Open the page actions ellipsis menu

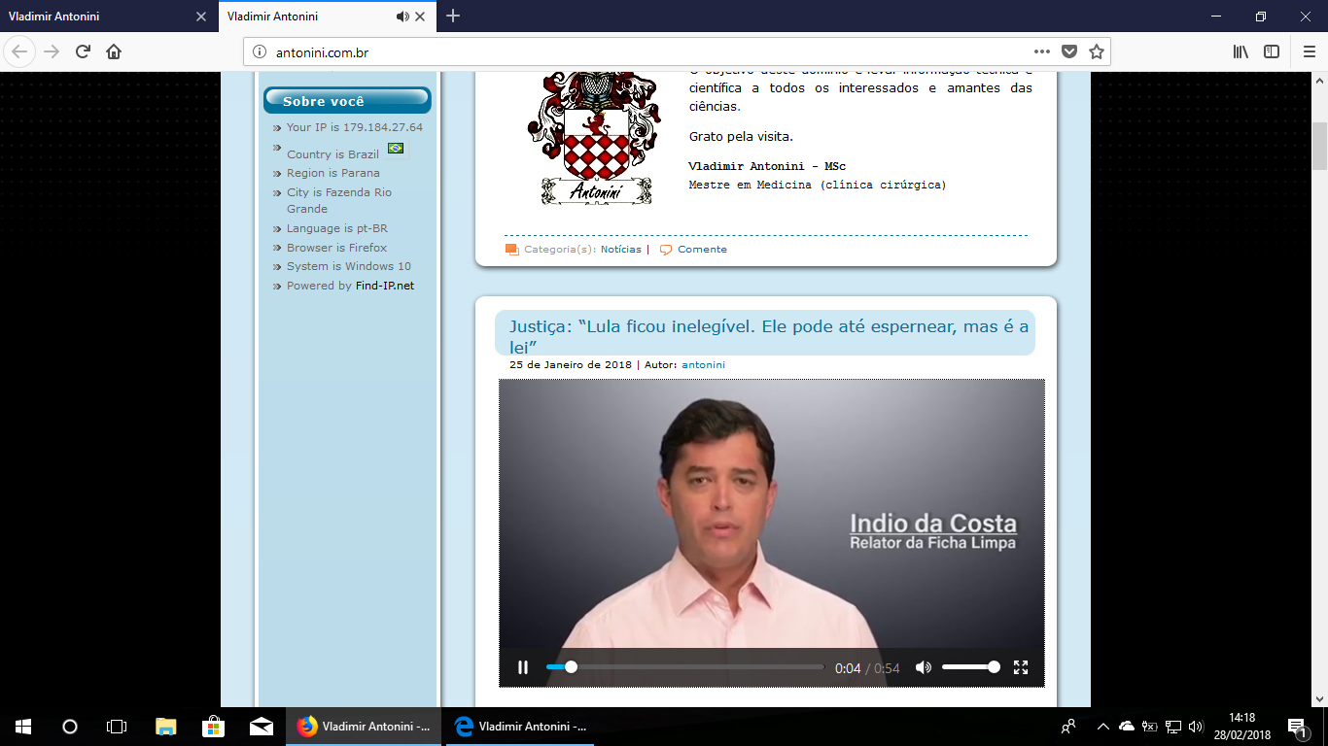pyautogui.click(x=1041, y=51)
